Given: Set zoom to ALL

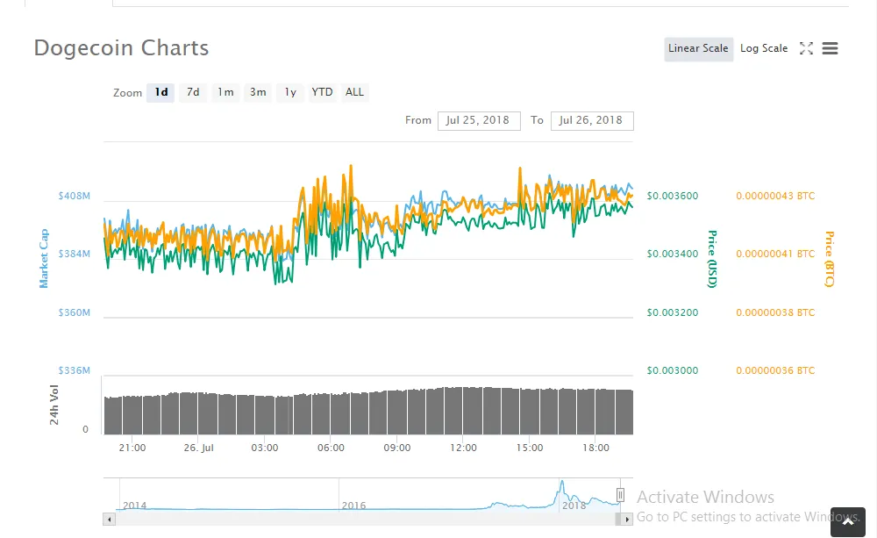Looking at the screenshot, I should (x=354, y=92).
